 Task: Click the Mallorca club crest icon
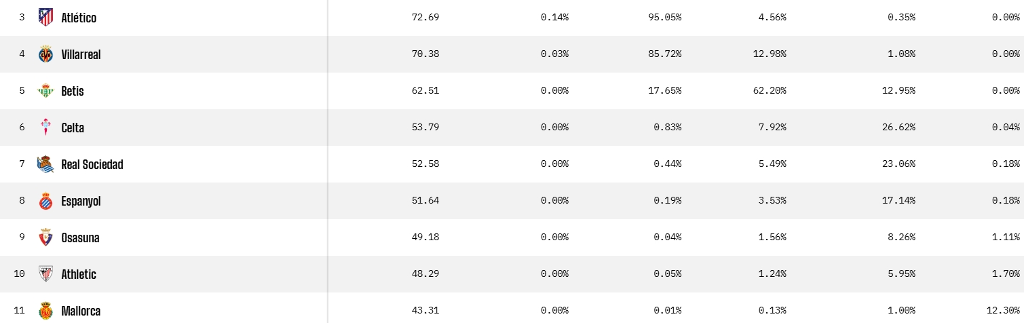click(x=45, y=311)
